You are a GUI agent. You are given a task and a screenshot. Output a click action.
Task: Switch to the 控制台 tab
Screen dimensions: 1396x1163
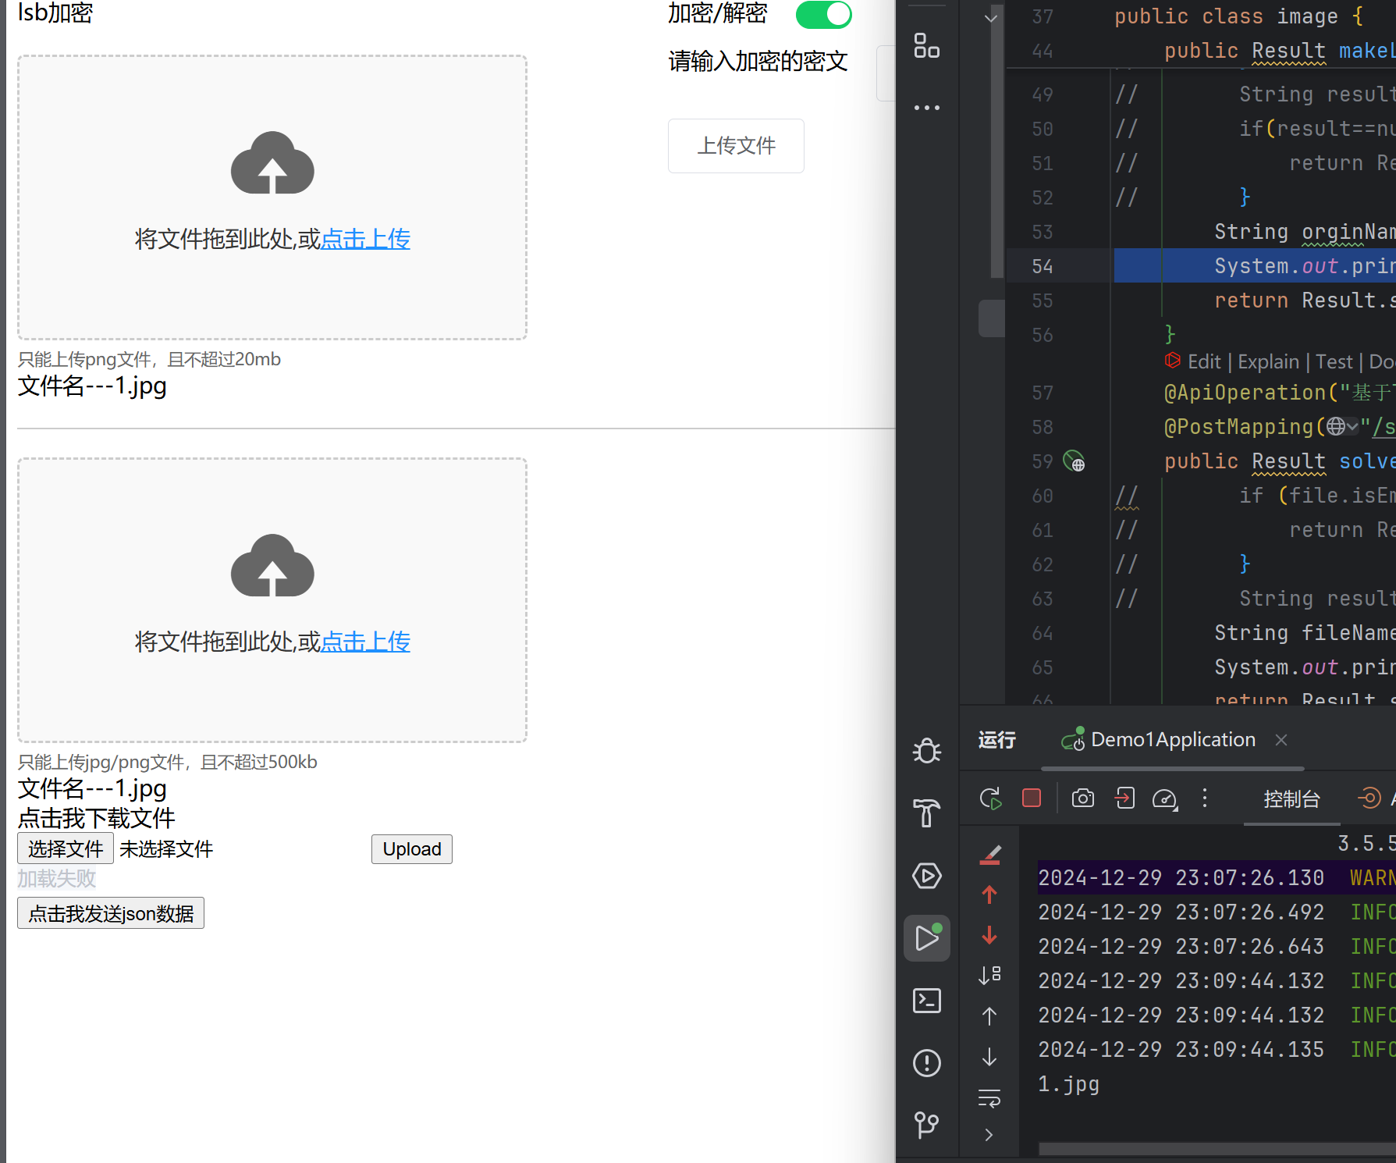point(1292,798)
